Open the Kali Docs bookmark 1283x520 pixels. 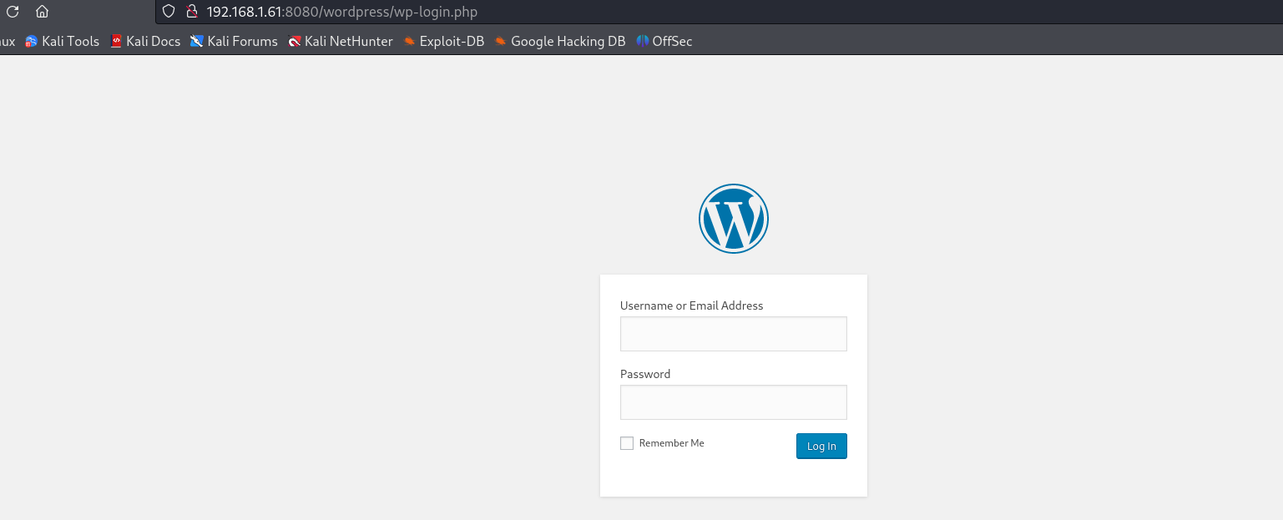click(x=145, y=41)
